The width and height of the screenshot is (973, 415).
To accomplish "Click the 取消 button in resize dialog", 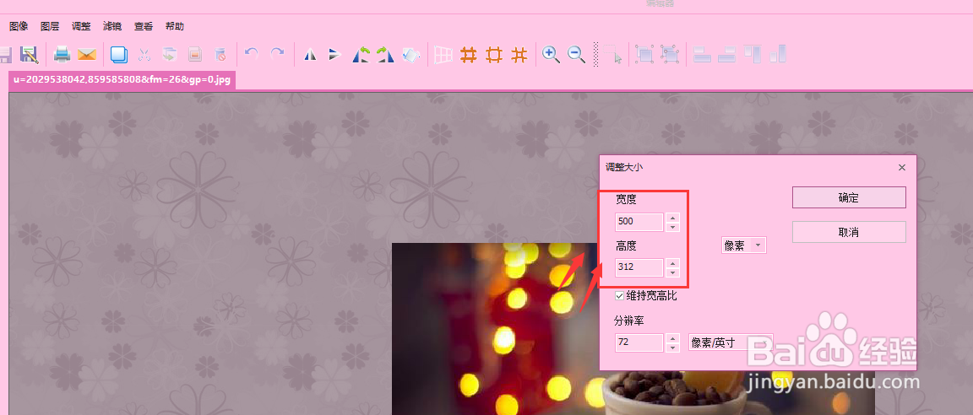I will click(849, 232).
